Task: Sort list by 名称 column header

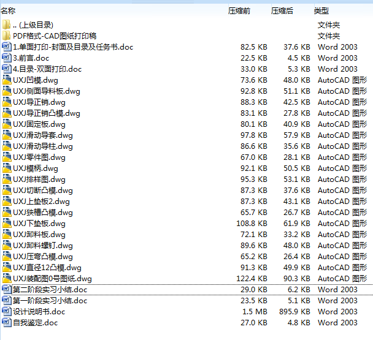Action: pos(8,10)
